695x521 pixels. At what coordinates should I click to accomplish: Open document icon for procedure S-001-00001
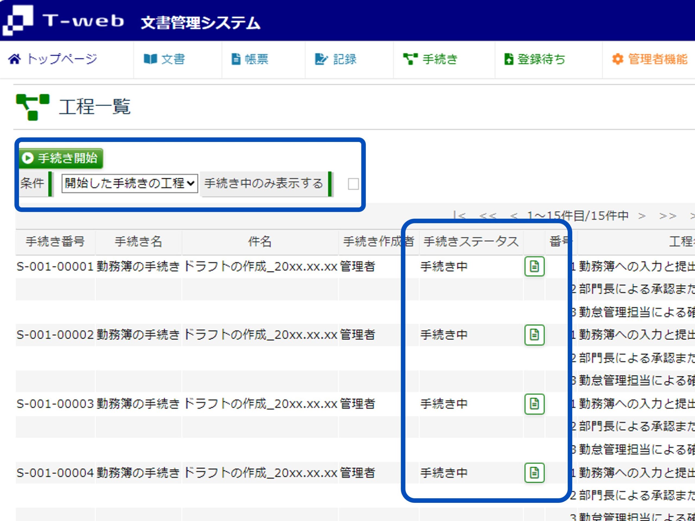[534, 267]
